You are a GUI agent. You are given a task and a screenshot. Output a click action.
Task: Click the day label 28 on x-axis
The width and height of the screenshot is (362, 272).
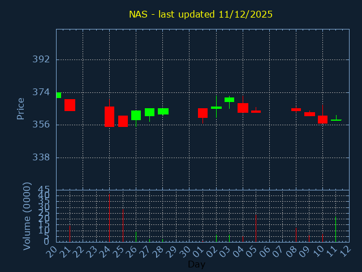pos(158,251)
